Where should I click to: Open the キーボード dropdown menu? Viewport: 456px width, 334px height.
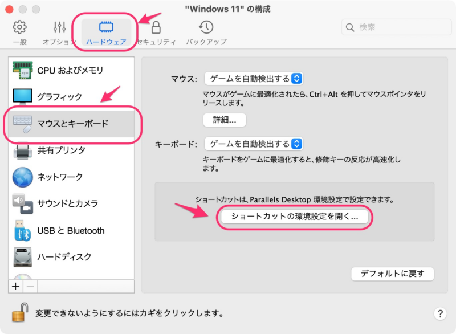pos(254,144)
